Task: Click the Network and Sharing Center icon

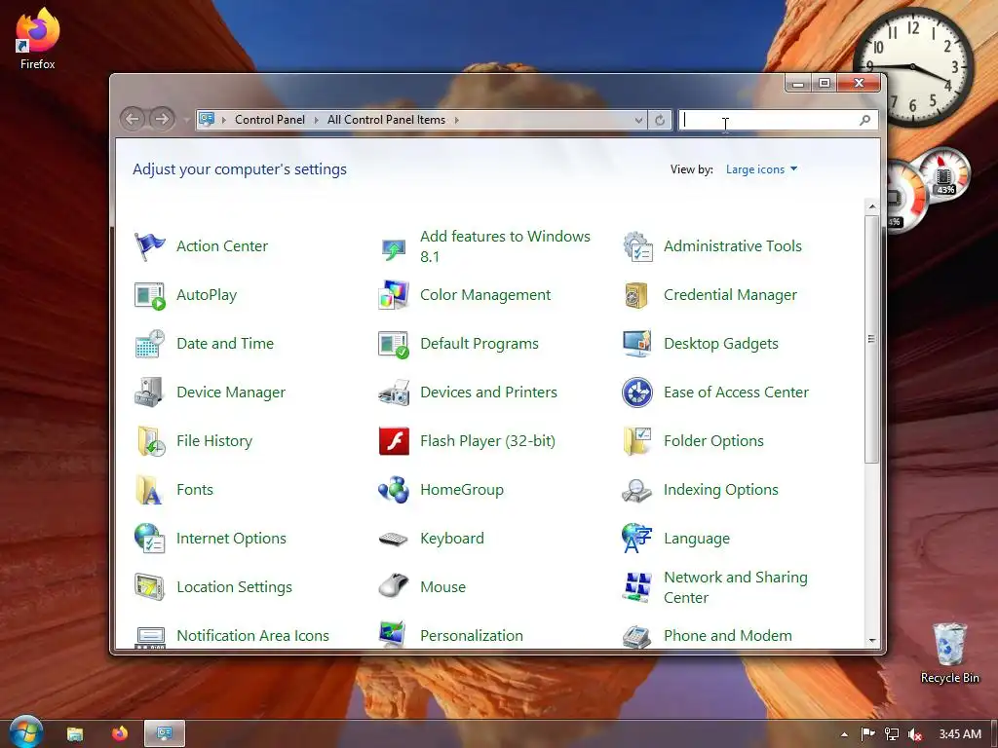Action: click(x=637, y=587)
